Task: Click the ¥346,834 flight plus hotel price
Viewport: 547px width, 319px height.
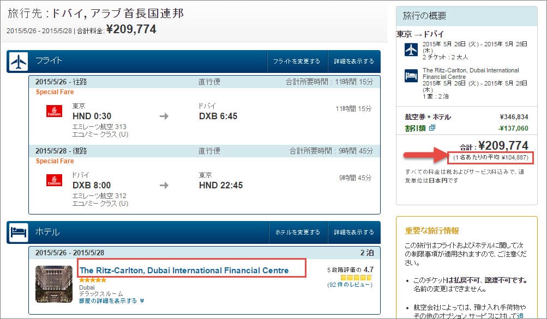Action: pyautogui.click(x=514, y=117)
